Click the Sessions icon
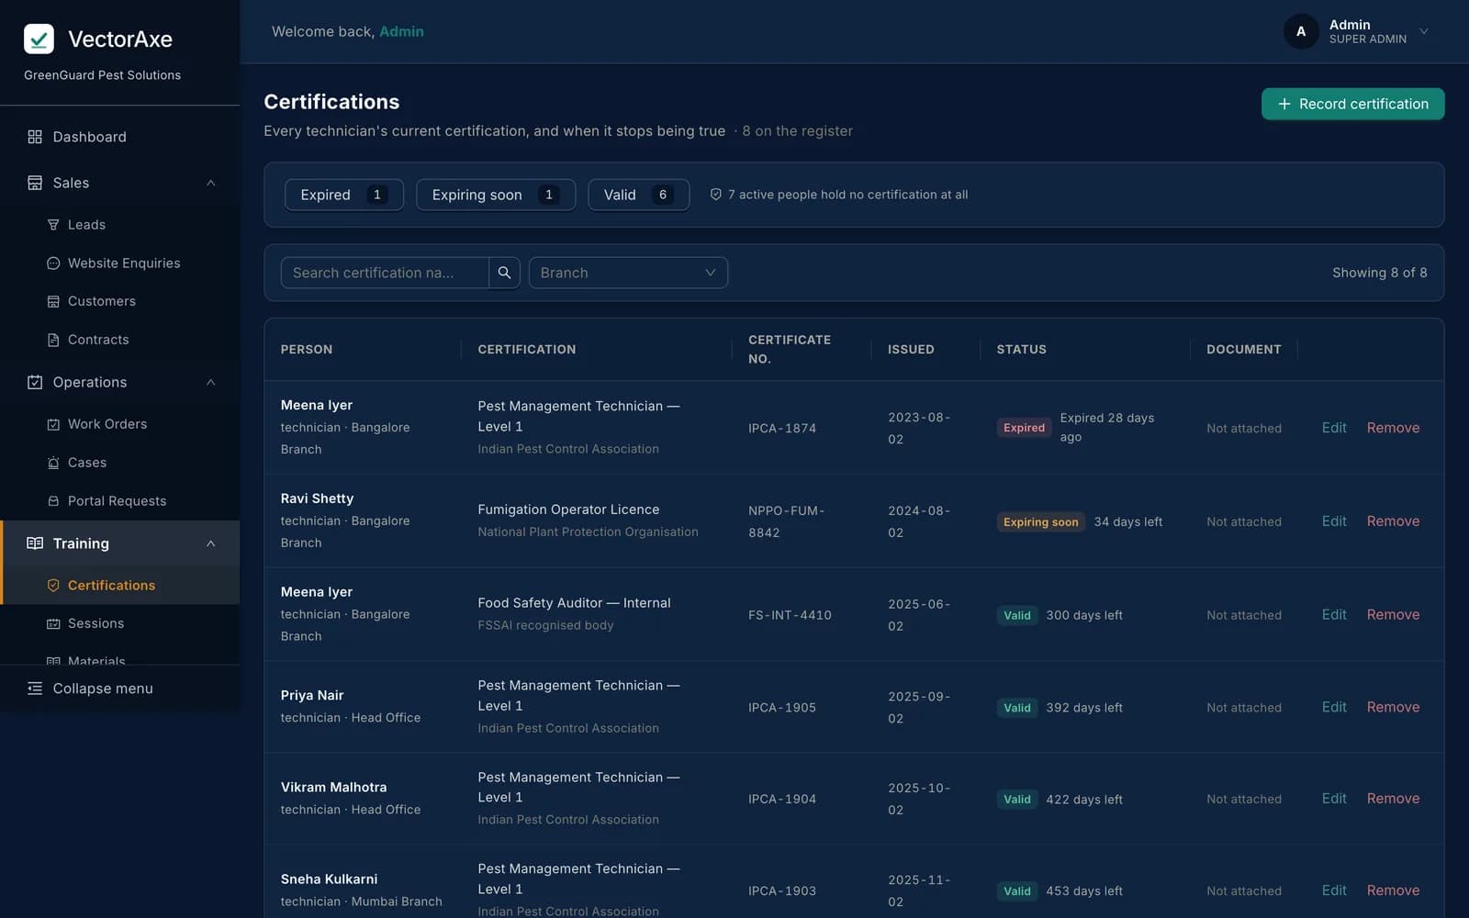Image resolution: width=1469 pixels, height=918 pixels. click(x=53, y=623)
